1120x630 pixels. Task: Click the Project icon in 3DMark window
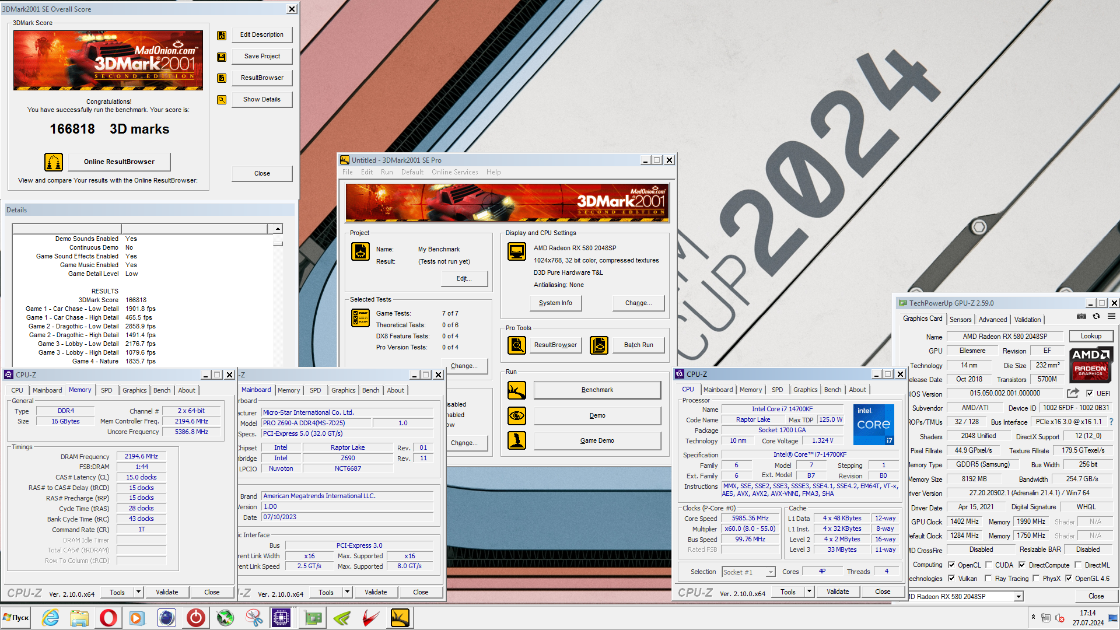(x=360, y=251)
